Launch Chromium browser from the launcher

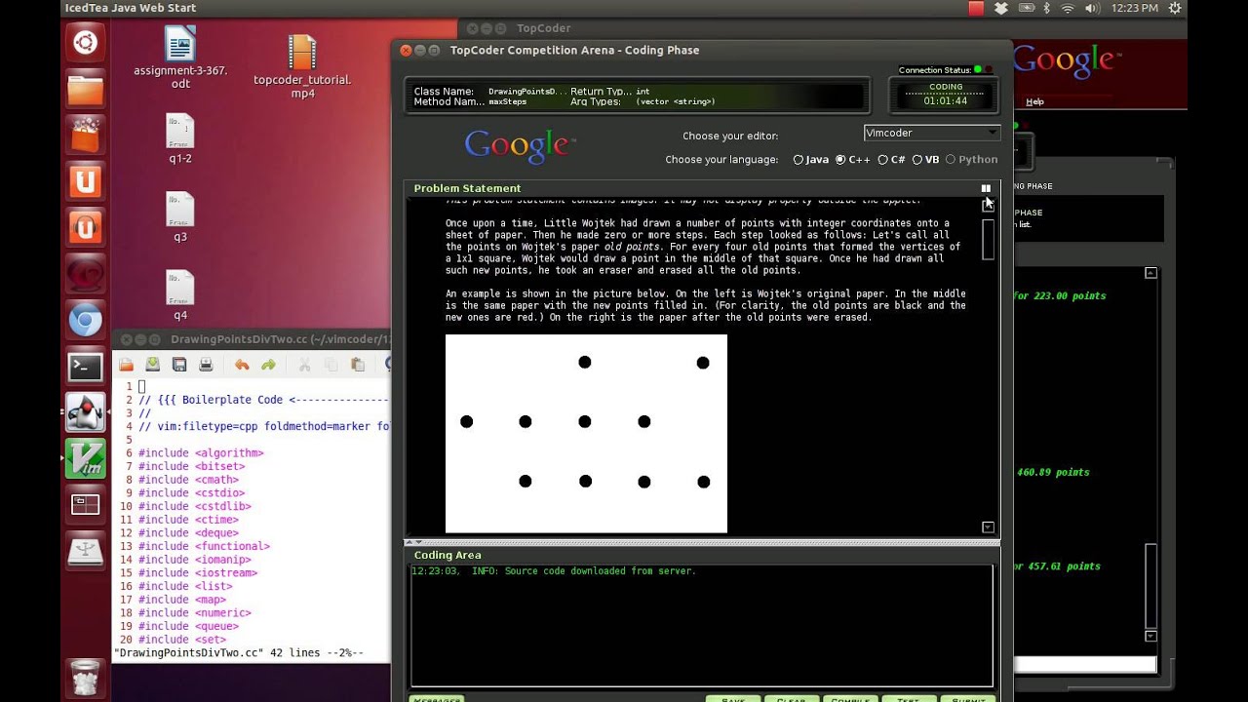coord(85,321)
